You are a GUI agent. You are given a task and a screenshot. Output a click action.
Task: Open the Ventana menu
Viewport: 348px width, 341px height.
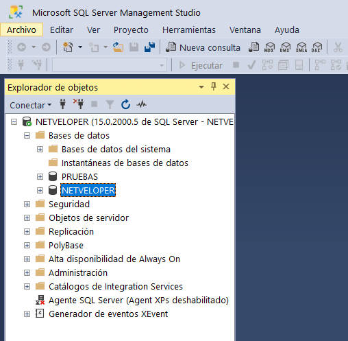click(245, 30)
